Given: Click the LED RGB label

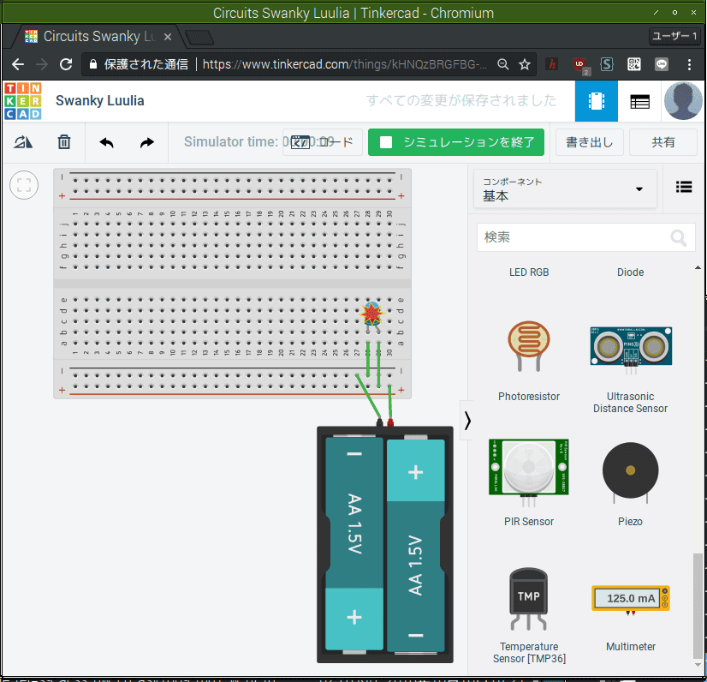Looking at the screenshot, I should coord(529,272).
